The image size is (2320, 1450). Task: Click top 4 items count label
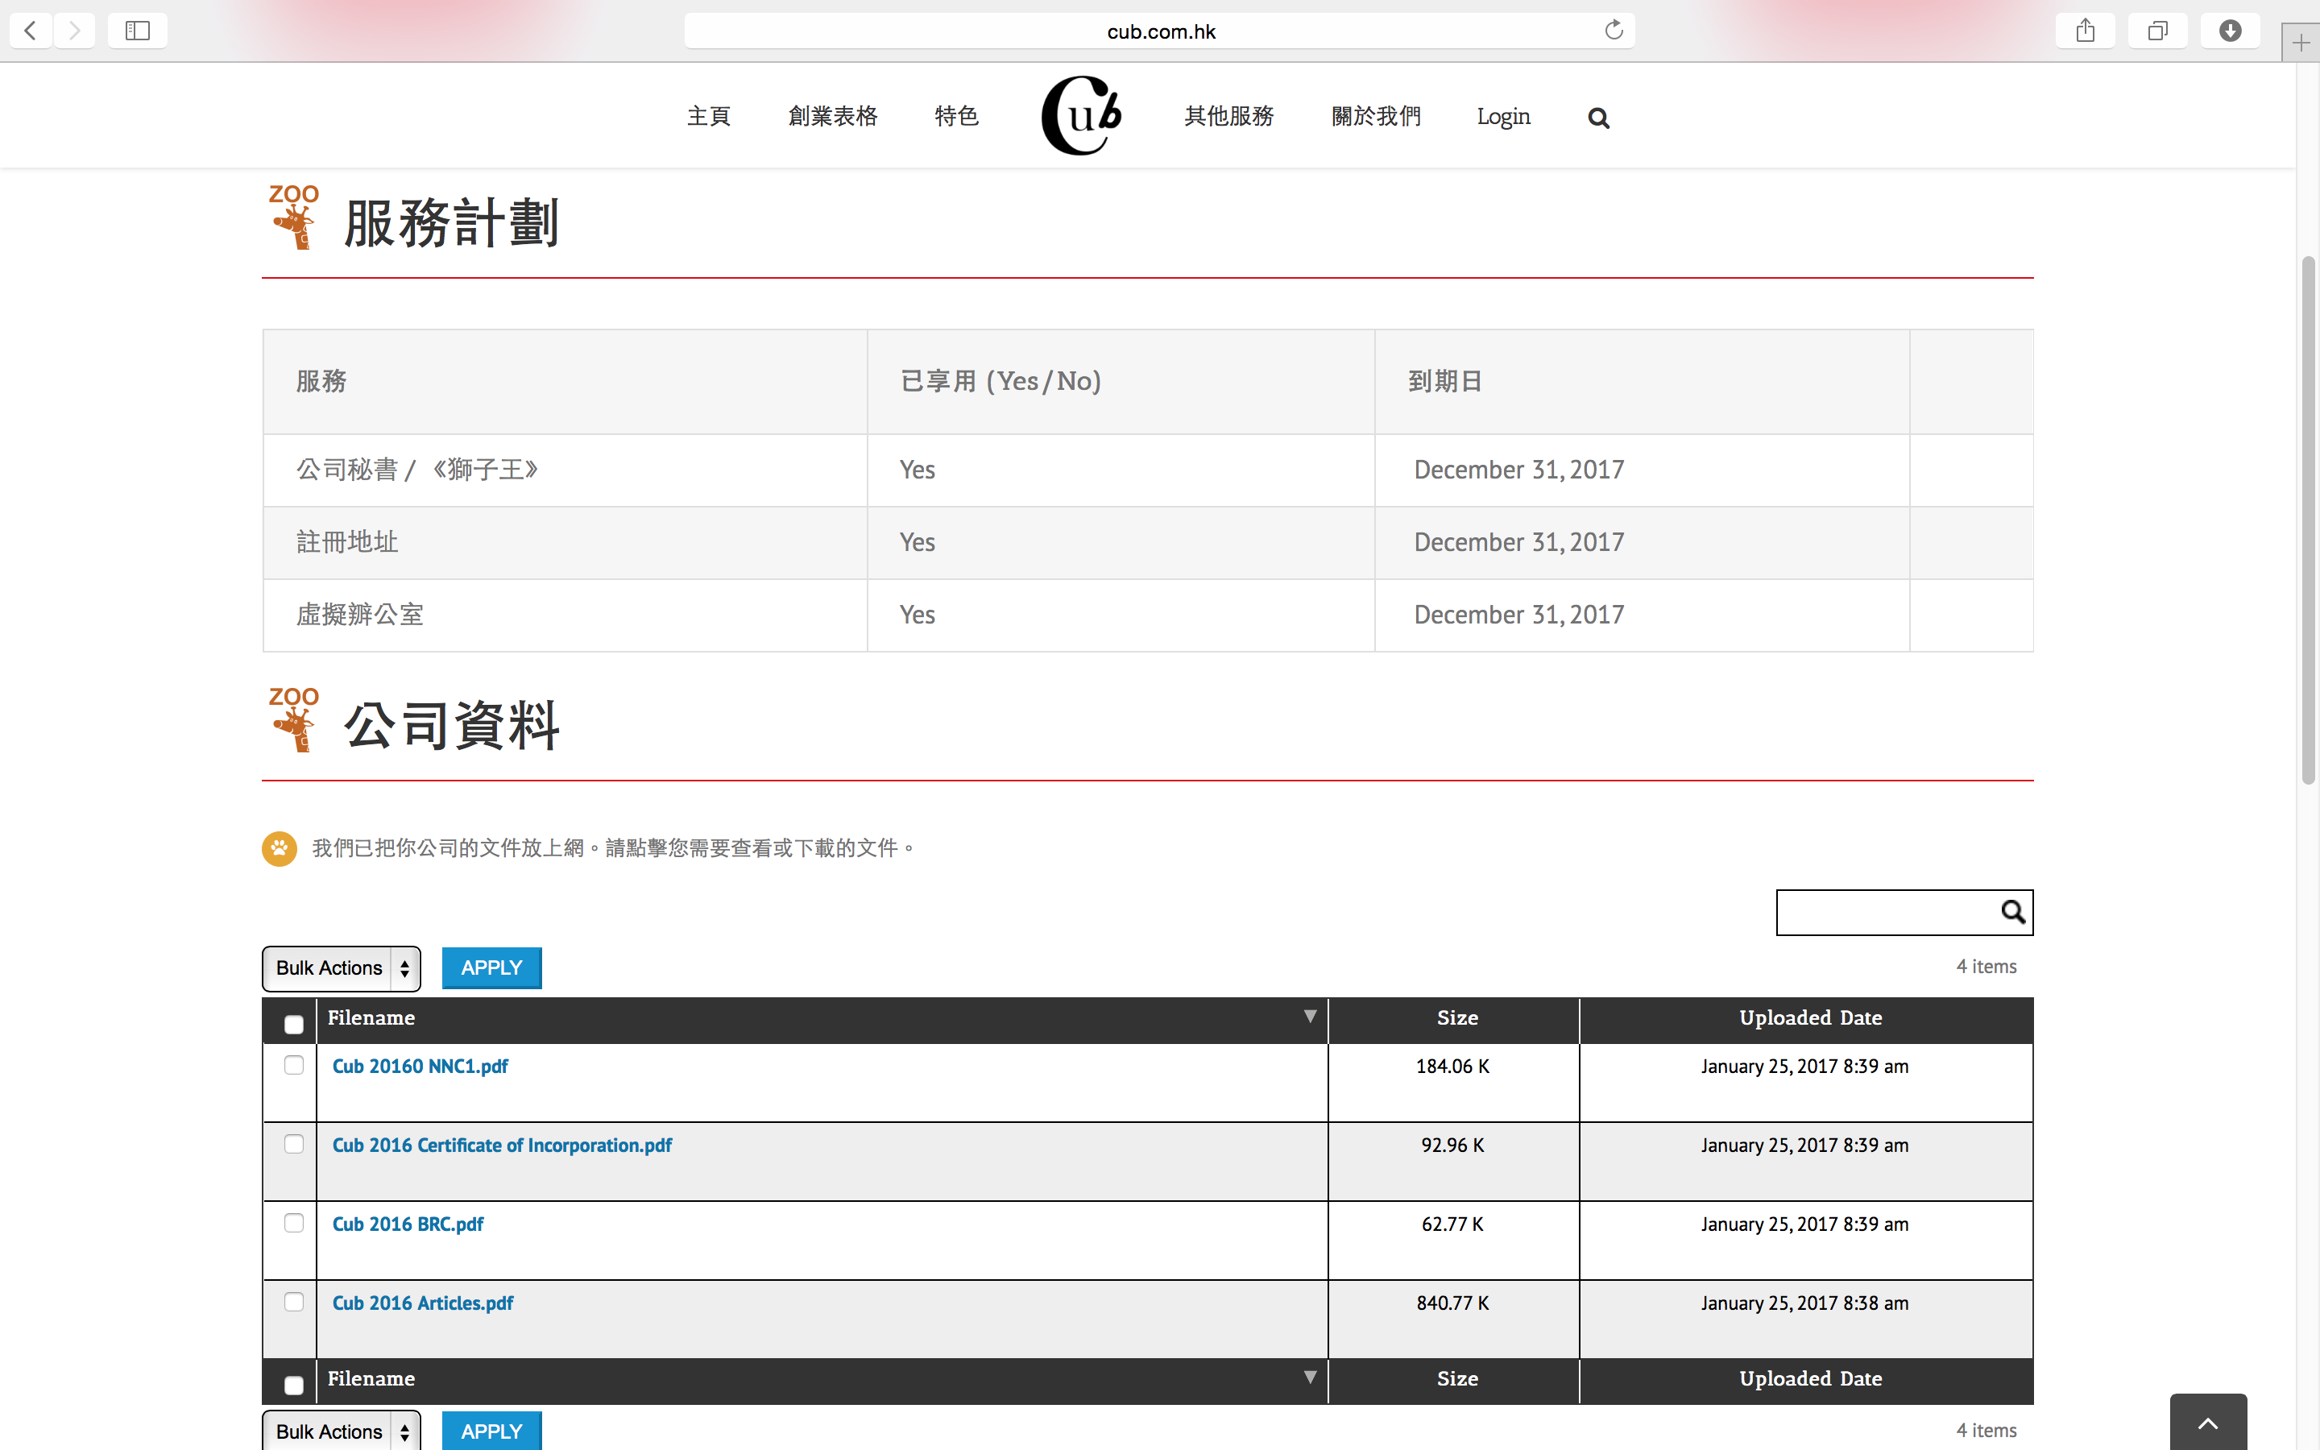(x=1986, y=967)
